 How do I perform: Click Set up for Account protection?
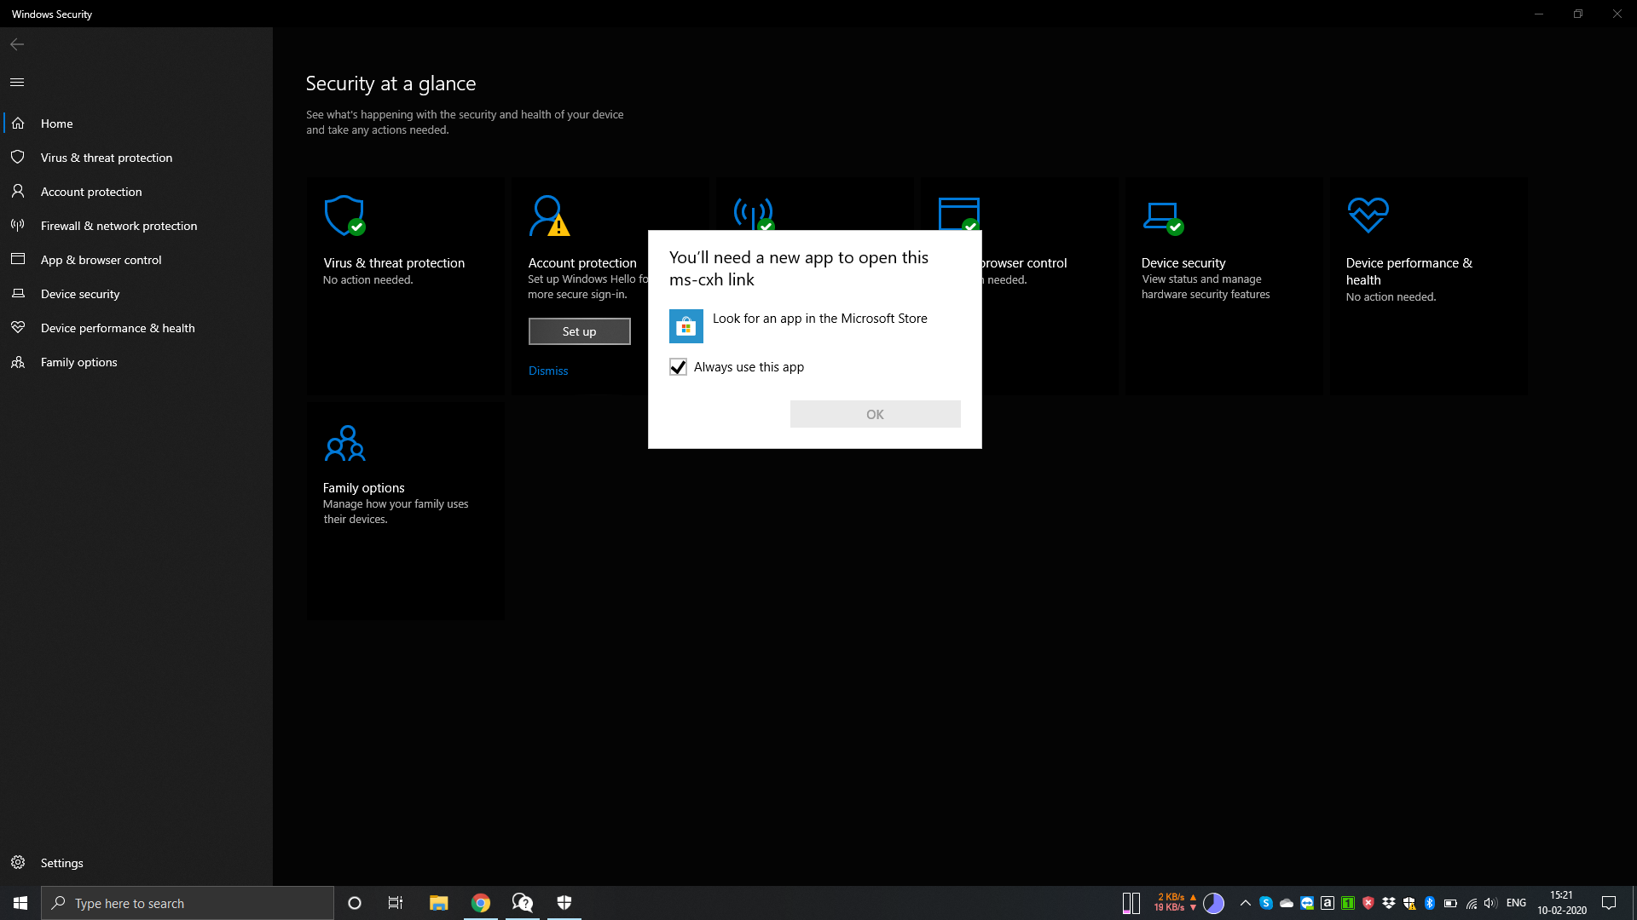click(x=579, y=331)
